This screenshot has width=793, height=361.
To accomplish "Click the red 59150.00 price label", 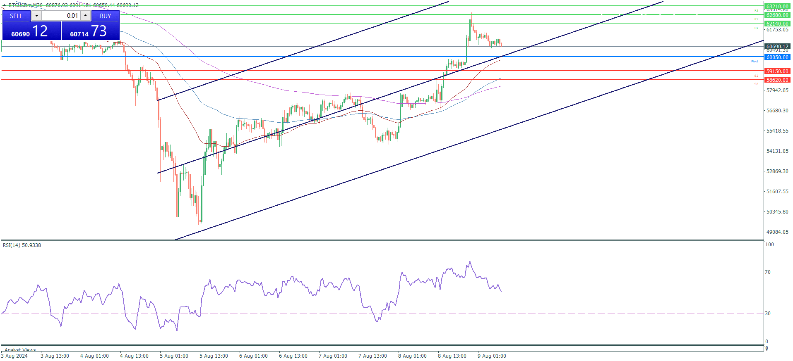I will click(777, 71).
